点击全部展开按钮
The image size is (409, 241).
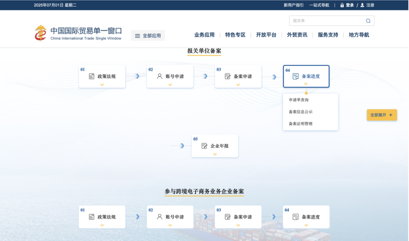point(381,115)
